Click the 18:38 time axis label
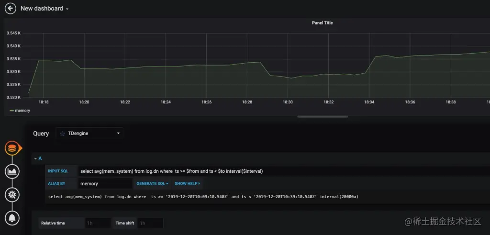This screenshot has width=490, height=235. click(451, 102)
